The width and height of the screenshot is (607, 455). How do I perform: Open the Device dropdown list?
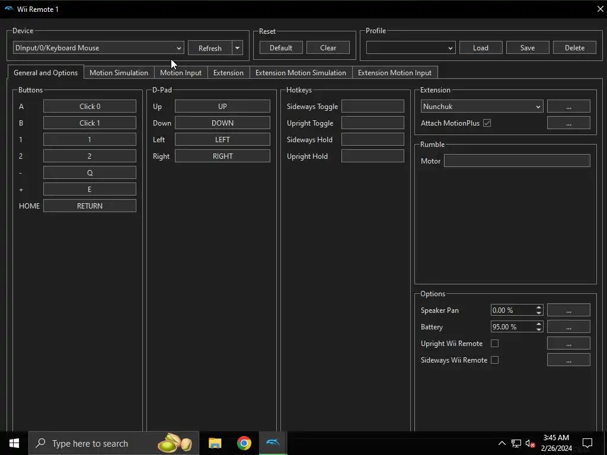pos(98,48)
